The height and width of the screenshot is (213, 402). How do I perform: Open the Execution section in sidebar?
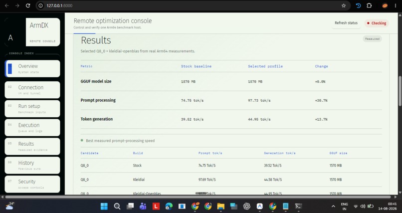point(32,127)
